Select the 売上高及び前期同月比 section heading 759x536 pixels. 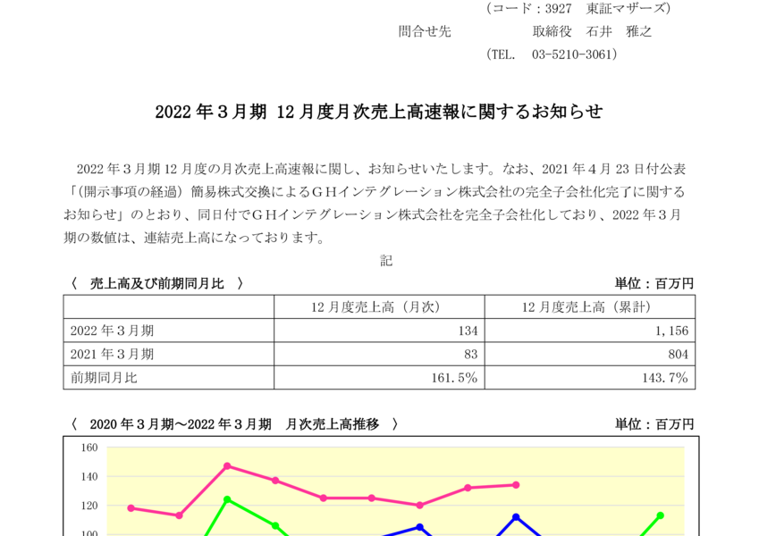(x=156, y=283)
